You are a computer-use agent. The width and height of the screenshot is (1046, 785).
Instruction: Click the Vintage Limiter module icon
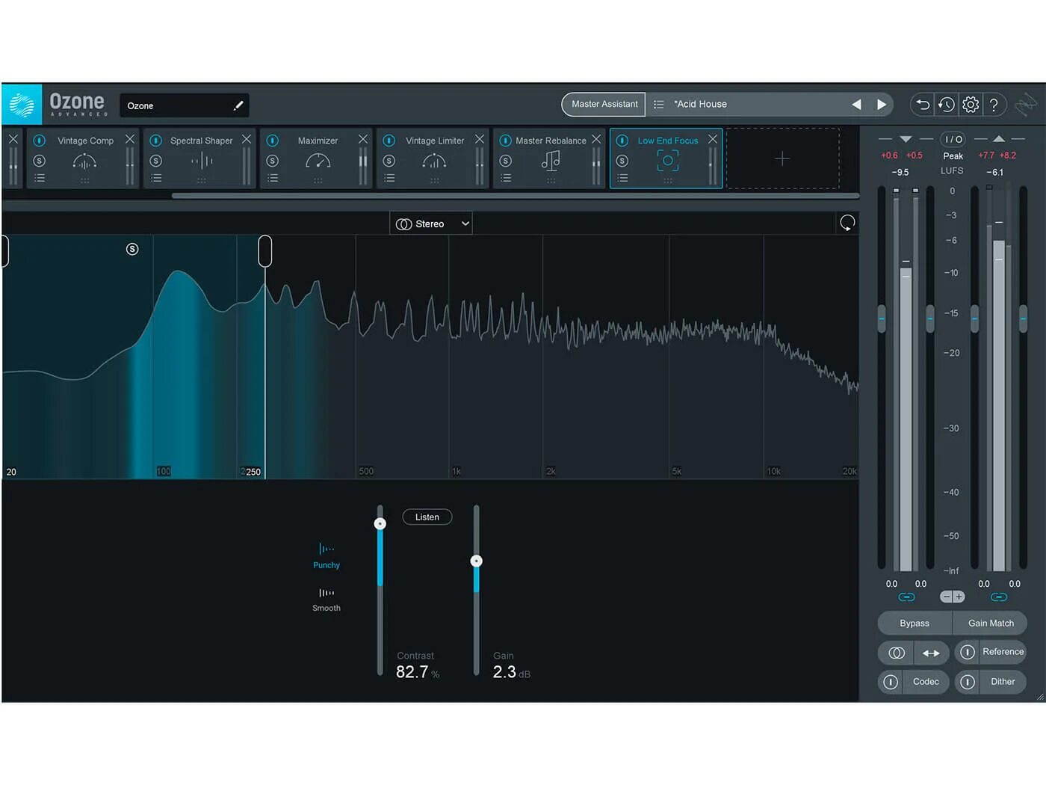pos(434,161)
